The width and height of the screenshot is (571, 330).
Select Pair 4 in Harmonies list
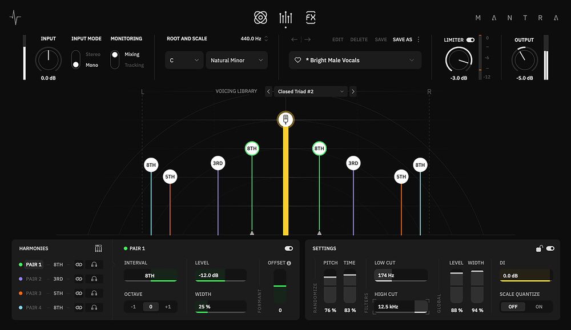[34, 308]
